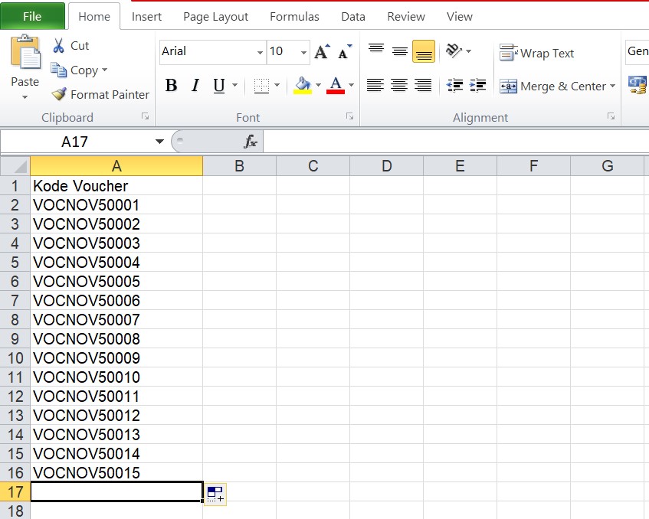
Task: Open underline style dropdown arrow
Action: tap(234, 85)
